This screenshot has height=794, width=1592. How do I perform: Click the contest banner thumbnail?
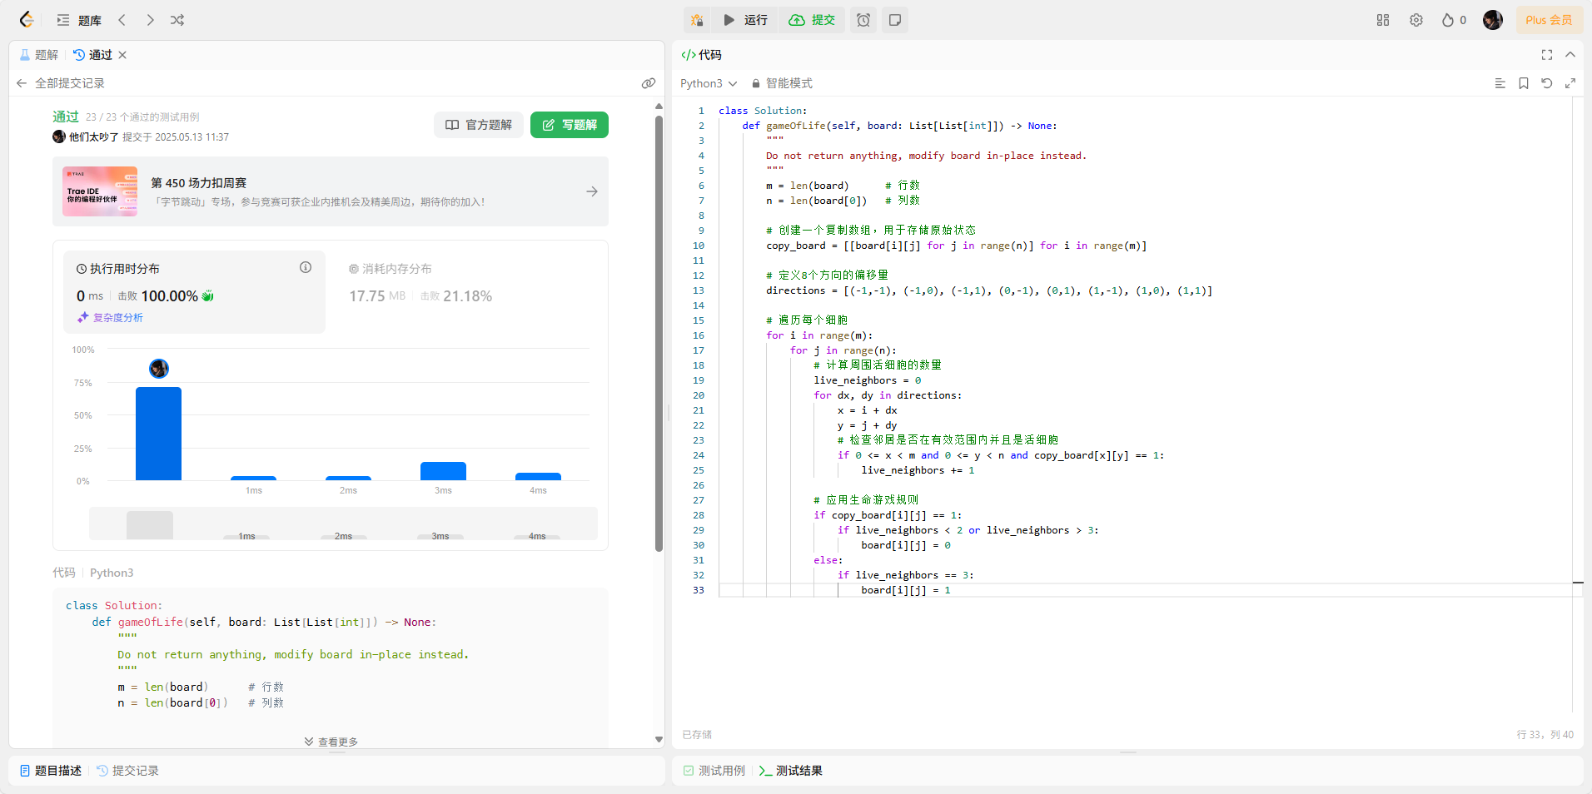coord(100,191)
